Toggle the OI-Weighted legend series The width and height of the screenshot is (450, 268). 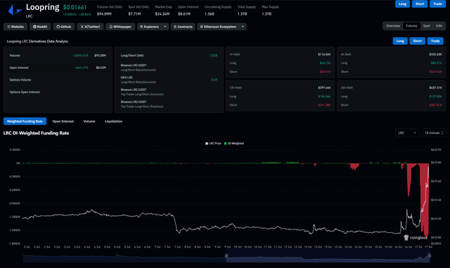233,143
